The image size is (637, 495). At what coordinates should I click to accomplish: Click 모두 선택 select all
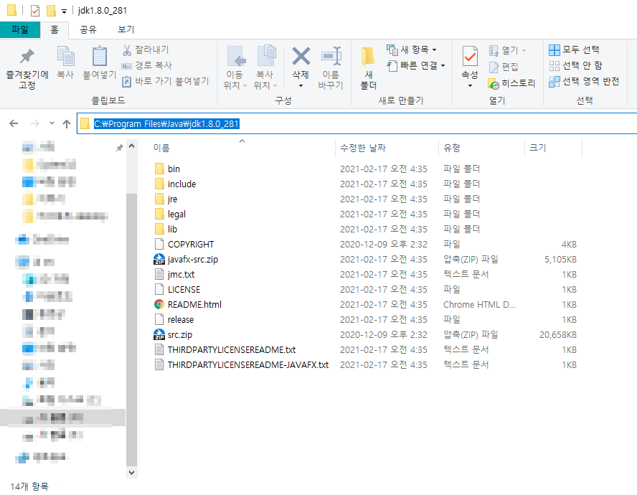[574, 49]
